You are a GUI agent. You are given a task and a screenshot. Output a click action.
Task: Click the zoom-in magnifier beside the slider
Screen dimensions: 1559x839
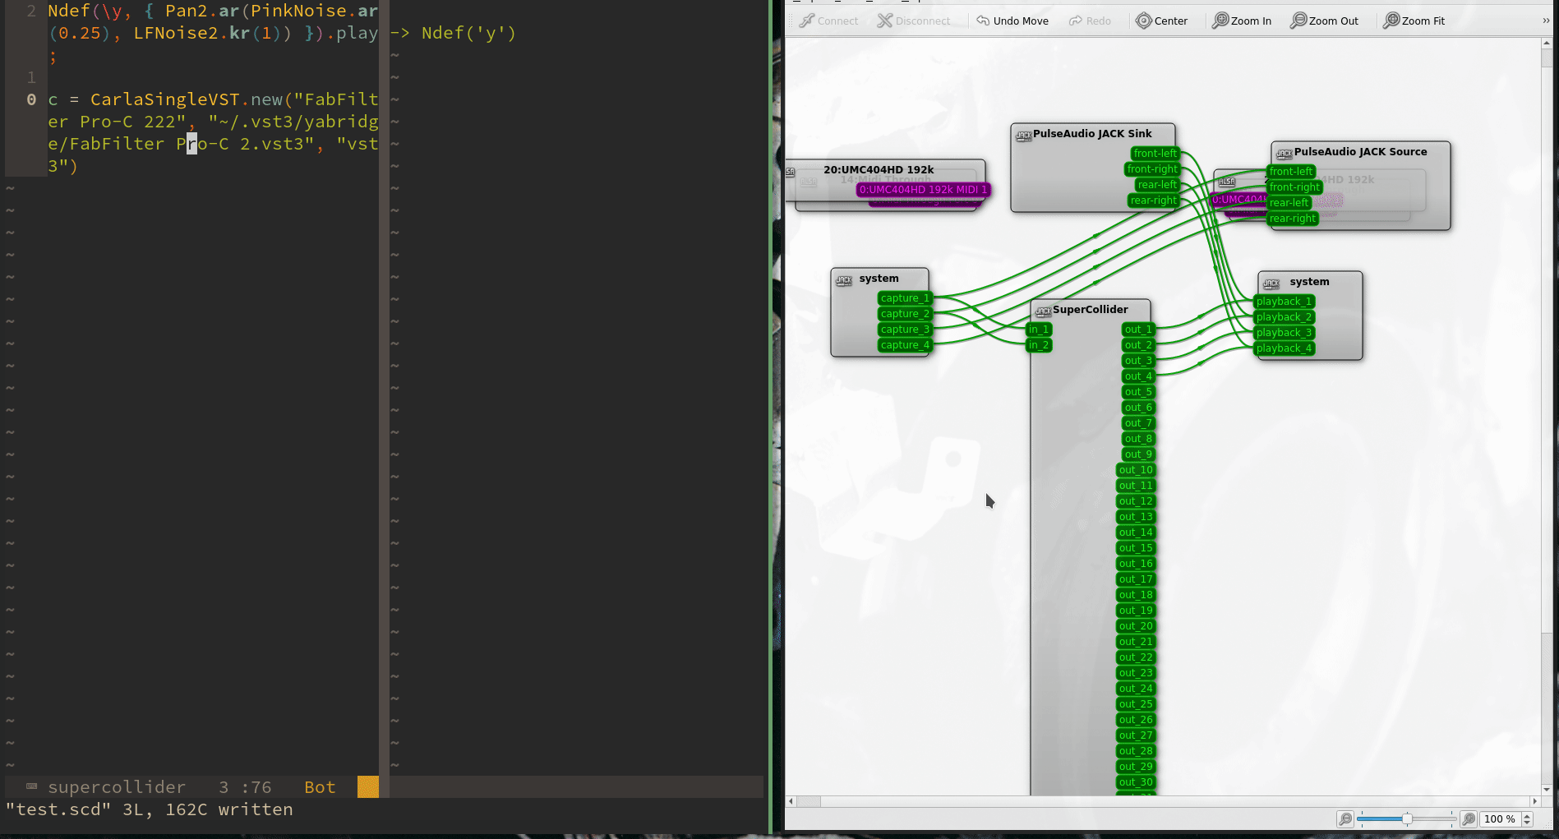tap(1469, 818)
